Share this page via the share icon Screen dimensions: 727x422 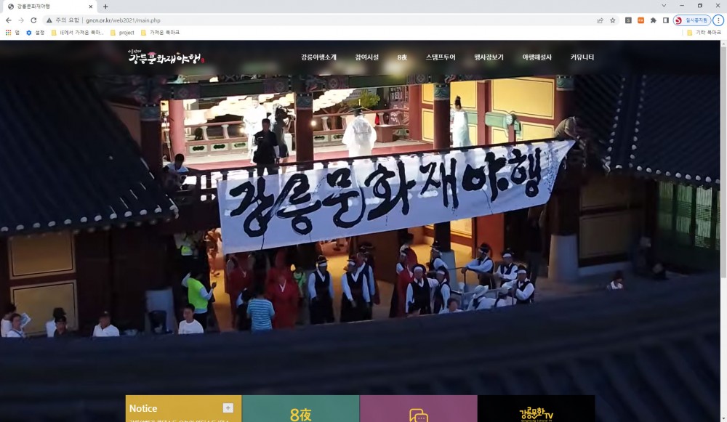600,20
